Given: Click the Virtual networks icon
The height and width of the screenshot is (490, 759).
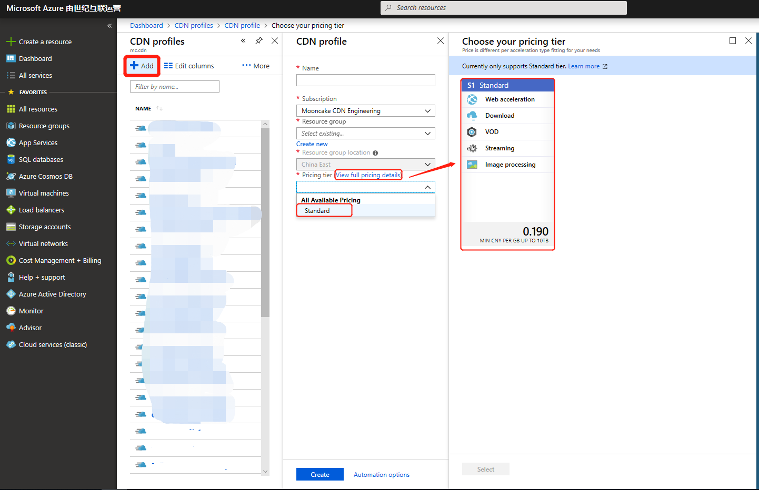Looking at the screenshot, I should 11,243.
